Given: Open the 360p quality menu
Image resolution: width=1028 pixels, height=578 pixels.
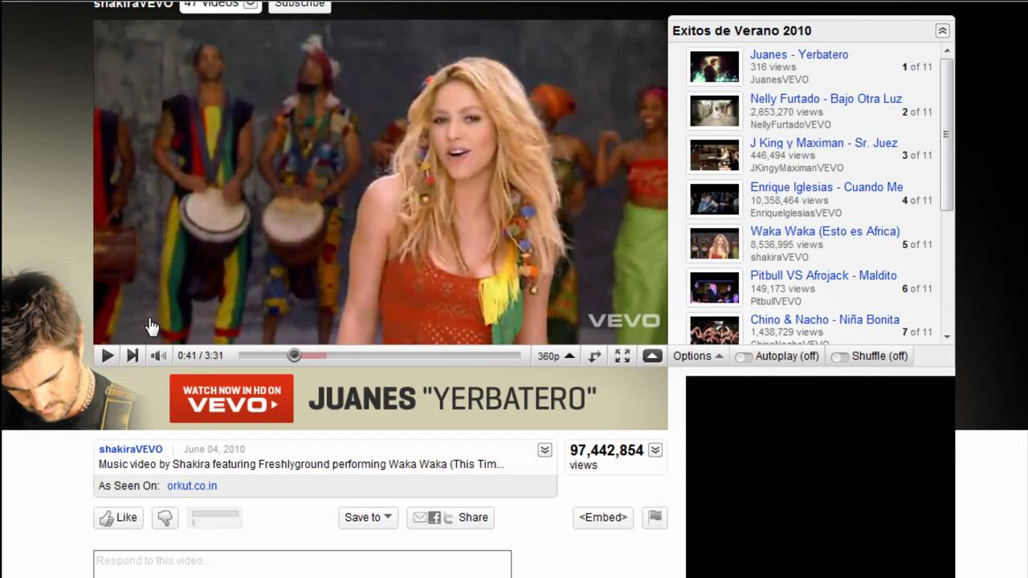Looking at the screenshot, I should pos(556,356).
